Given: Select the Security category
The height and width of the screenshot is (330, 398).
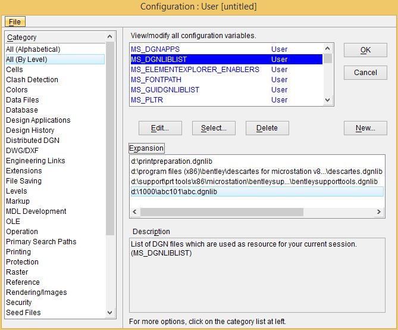Looking at the screenshot, I should (x=55, y=303).
